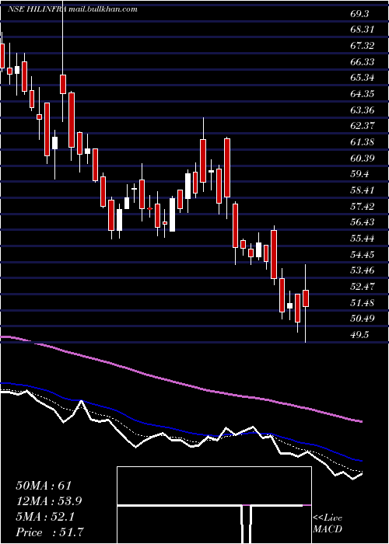Screen dimensions: 389x544
Task: Click the 55.44 price axis label
Action: 362,239
